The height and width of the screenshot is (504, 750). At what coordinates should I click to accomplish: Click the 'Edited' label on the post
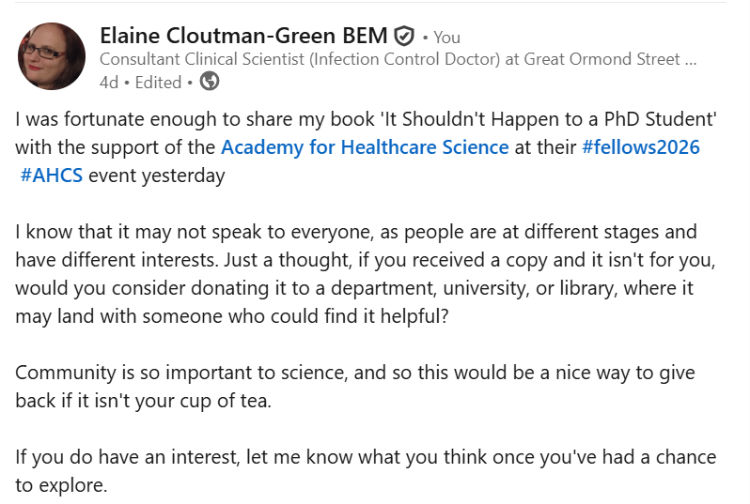click(x=158, y=83)
